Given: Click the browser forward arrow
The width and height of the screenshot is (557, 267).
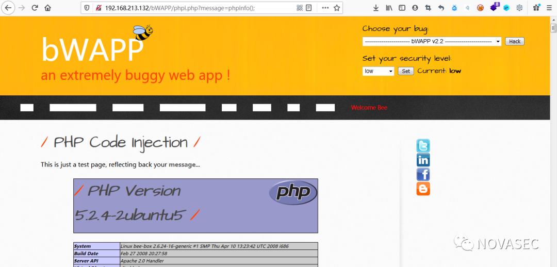Looking at the screenshot, I should pos(22,8).
